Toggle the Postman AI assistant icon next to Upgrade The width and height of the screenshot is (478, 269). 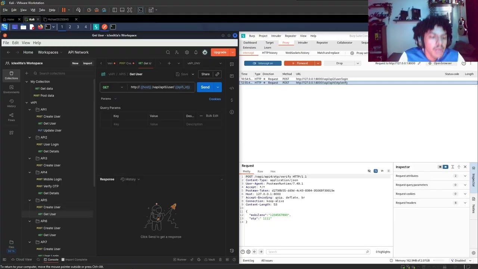(205, 52)
